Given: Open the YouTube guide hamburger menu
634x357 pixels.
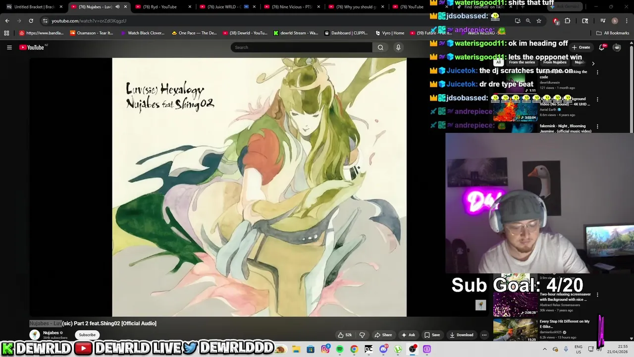Looking at the screenshot, I should tap(9, 47).
